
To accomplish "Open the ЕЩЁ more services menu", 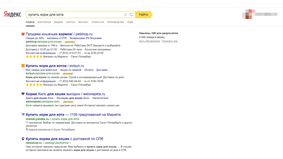I will 130,22.
